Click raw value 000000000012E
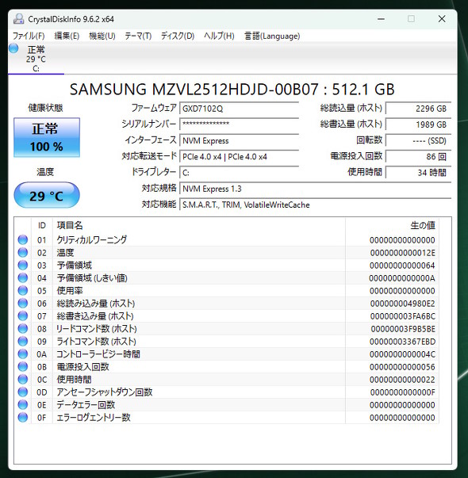The height and width of the screenshot is (478, 468). coord(403,253)
